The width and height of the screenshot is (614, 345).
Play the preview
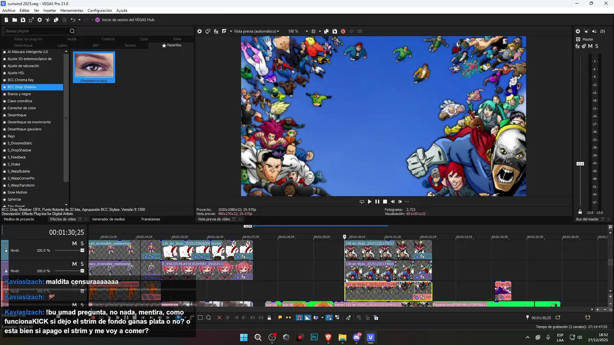pyautogui.click(x=369, y=202)
